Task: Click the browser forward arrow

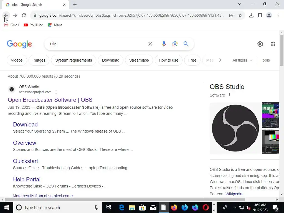Action: coord(15,16)
